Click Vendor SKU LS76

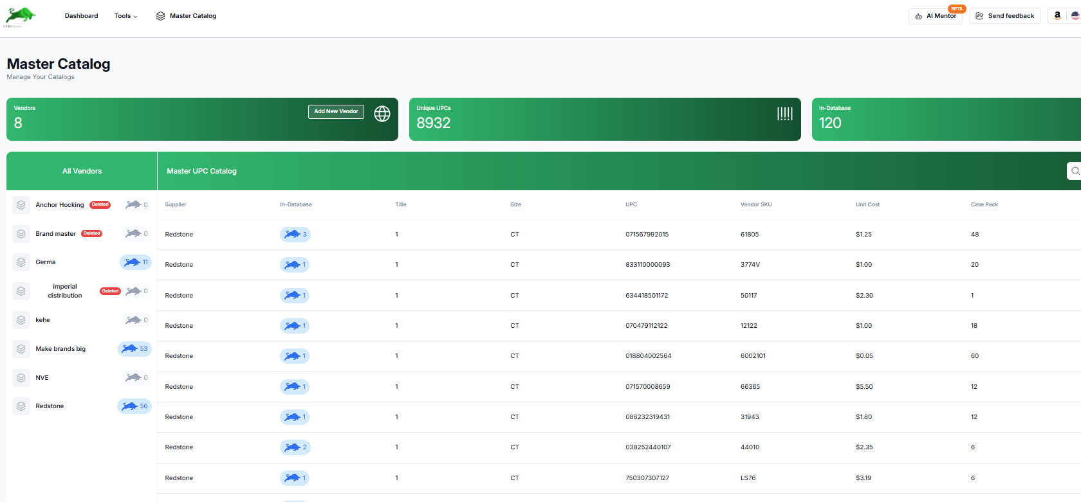(x=748, y=478)
